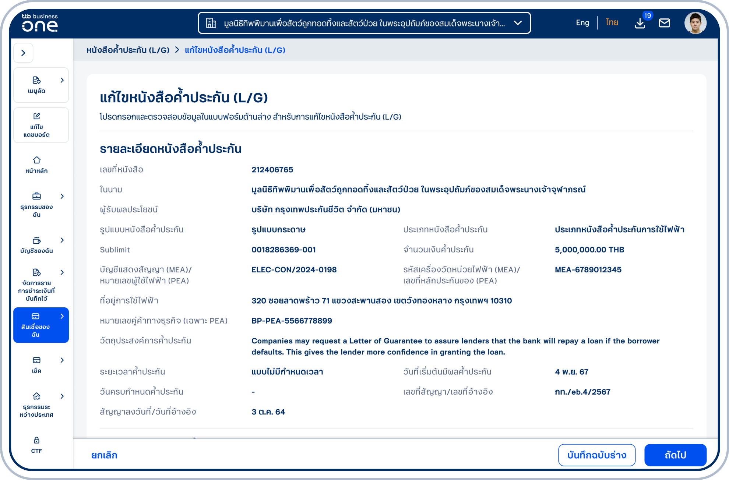
Task: Expand สินเชื่อของฉัน submenu chevron
Action: [62, 316]
